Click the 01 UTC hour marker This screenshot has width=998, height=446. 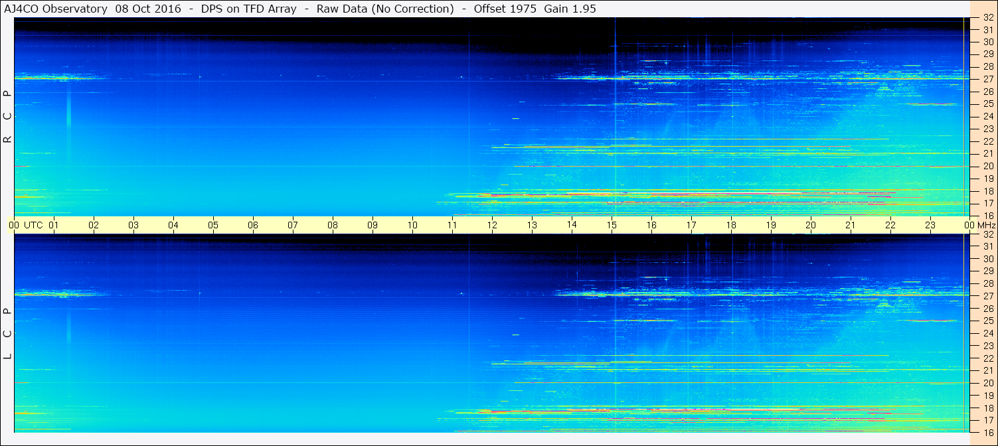coord(54,225)
